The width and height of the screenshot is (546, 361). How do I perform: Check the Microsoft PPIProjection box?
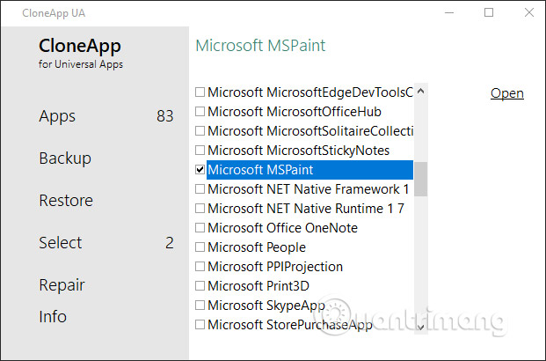click(x=200, y=267)
